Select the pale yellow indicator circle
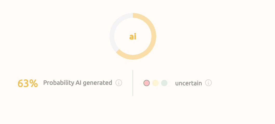 [155, 83]
